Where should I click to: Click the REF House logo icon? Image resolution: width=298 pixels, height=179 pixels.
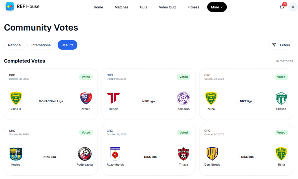click(10, 6)
